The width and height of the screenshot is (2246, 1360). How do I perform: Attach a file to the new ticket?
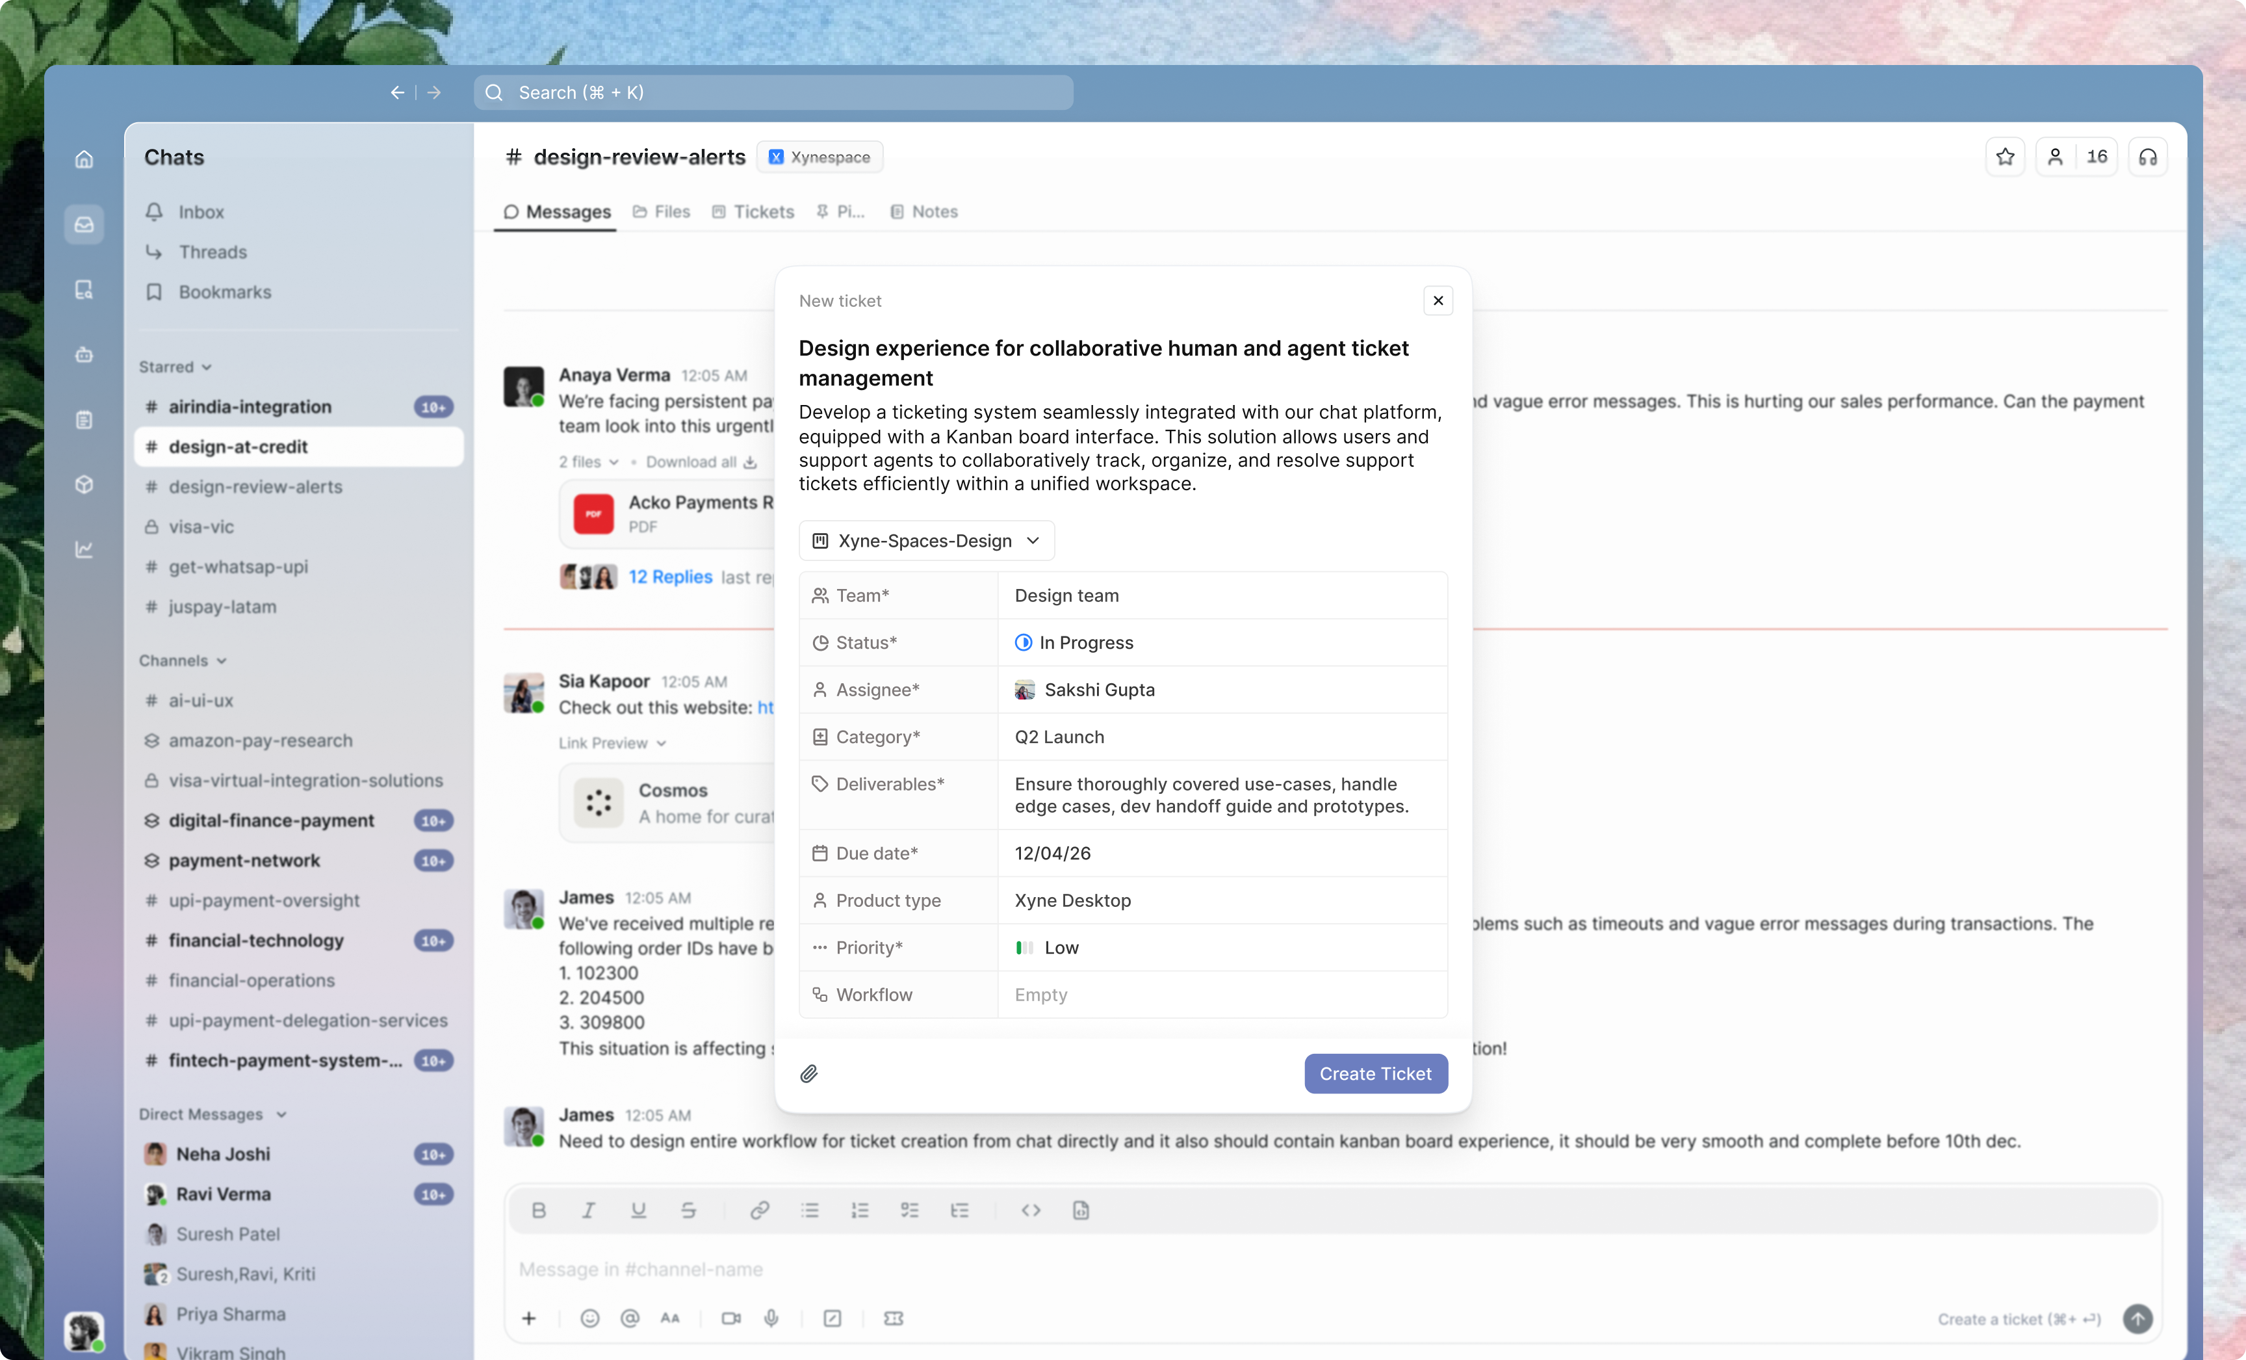click(808, 1074)
